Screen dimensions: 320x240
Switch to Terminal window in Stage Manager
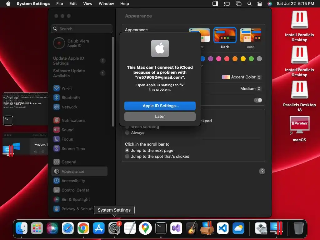(x=25, y=109)
